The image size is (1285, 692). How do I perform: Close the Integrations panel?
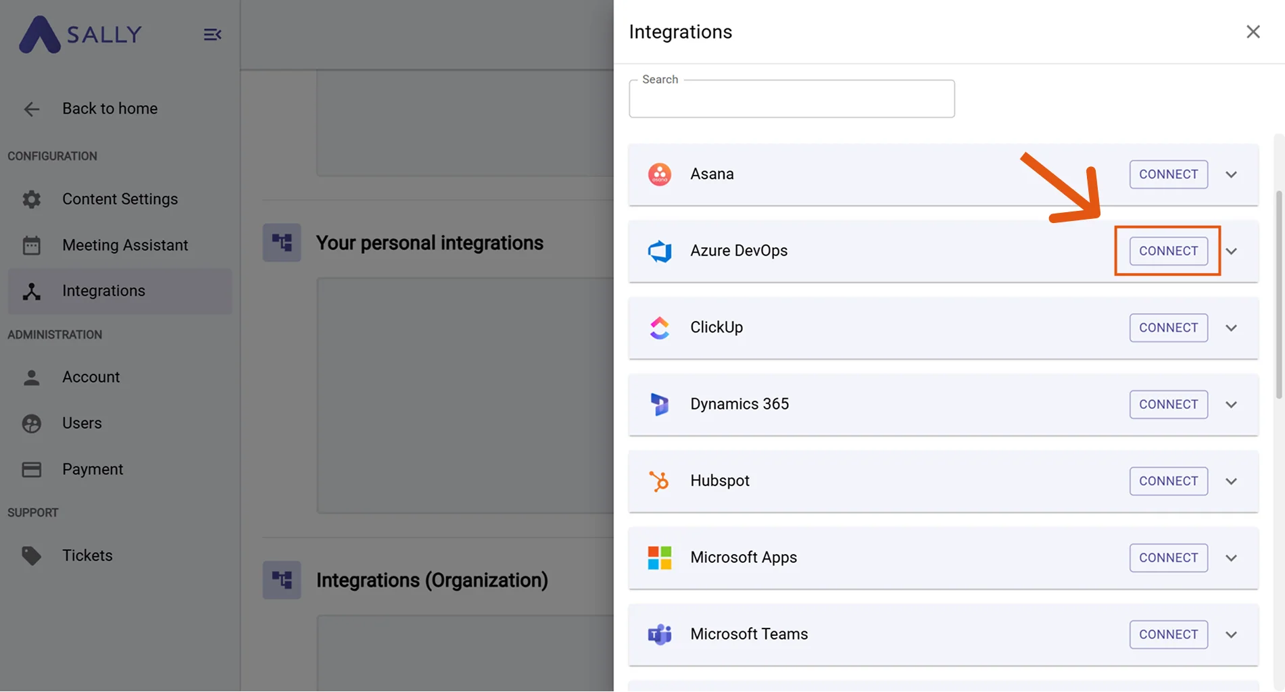tap(1253, 32)
